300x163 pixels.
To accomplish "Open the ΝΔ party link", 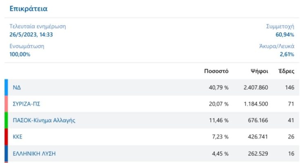I will tap(17, 87).
